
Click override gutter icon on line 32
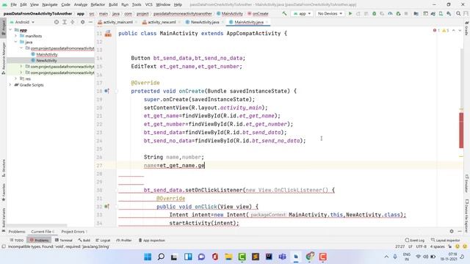(x=107, y=207)
